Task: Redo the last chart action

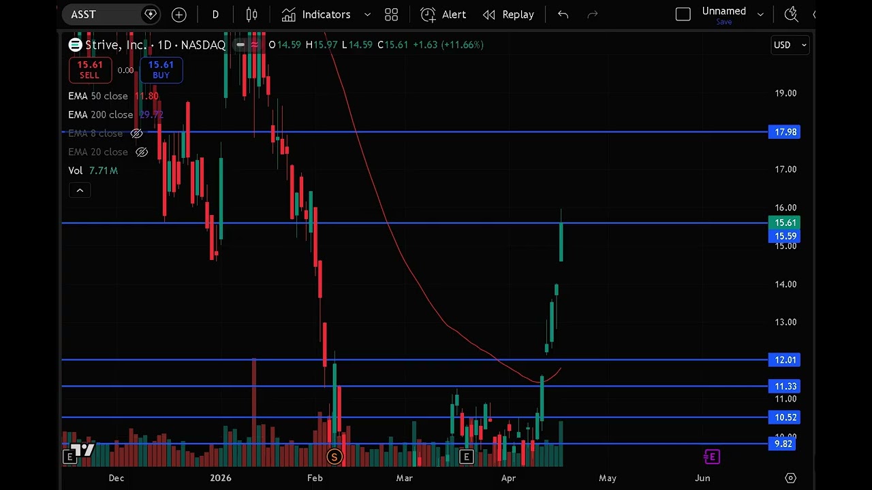Action: pos(592,14)
